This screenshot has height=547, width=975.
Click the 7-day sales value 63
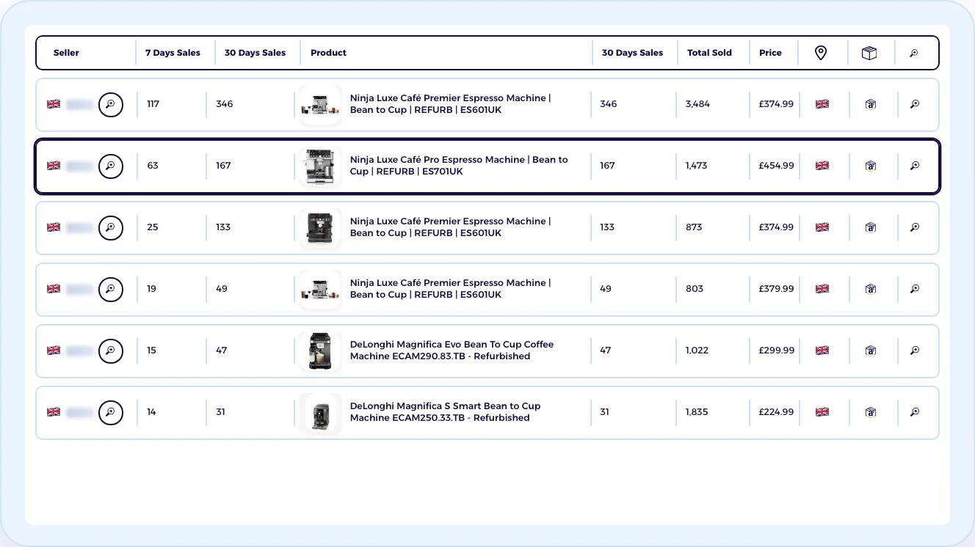pyautogui.click(x=153, y=166)
